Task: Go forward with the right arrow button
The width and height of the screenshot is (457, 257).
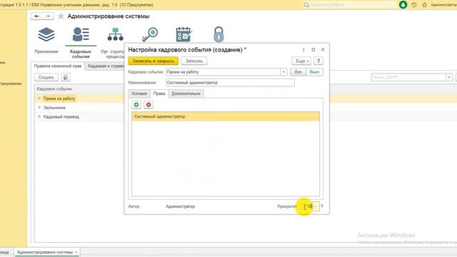Action: point(48,16)
